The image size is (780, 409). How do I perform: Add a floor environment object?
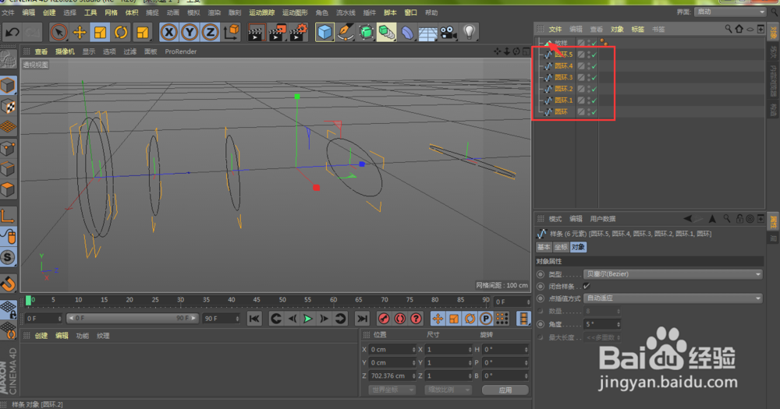[427, 33]
